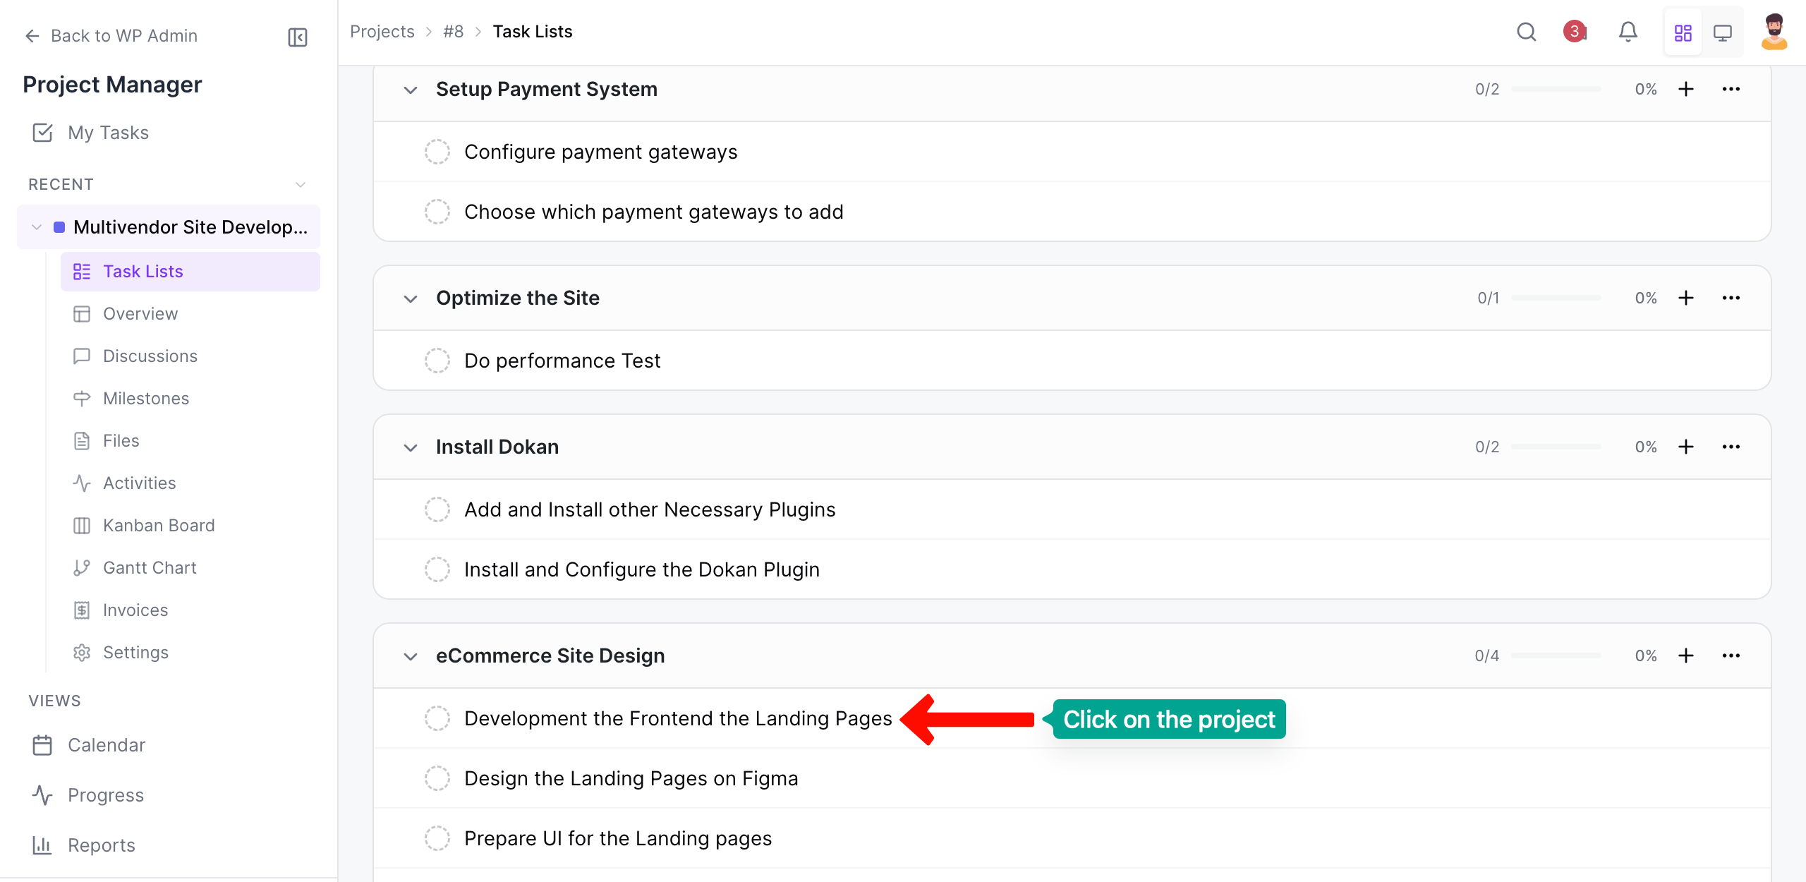Mark Configure payment gateways as complete
Viewport: 1806px width, 882px height.
click(437, 152)
